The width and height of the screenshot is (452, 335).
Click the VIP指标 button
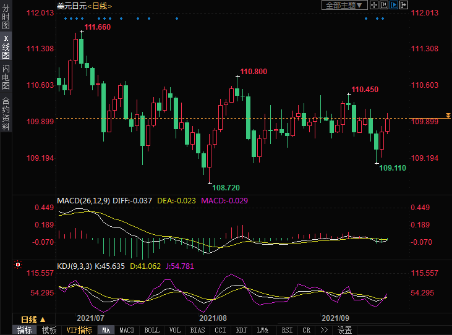[79, 330]
